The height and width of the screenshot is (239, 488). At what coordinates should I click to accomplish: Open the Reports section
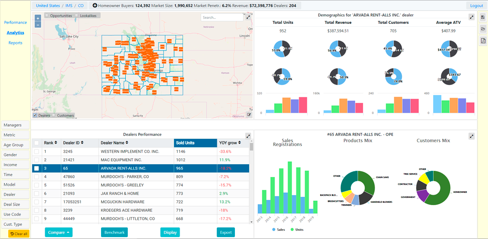click(x=15, y=43)
